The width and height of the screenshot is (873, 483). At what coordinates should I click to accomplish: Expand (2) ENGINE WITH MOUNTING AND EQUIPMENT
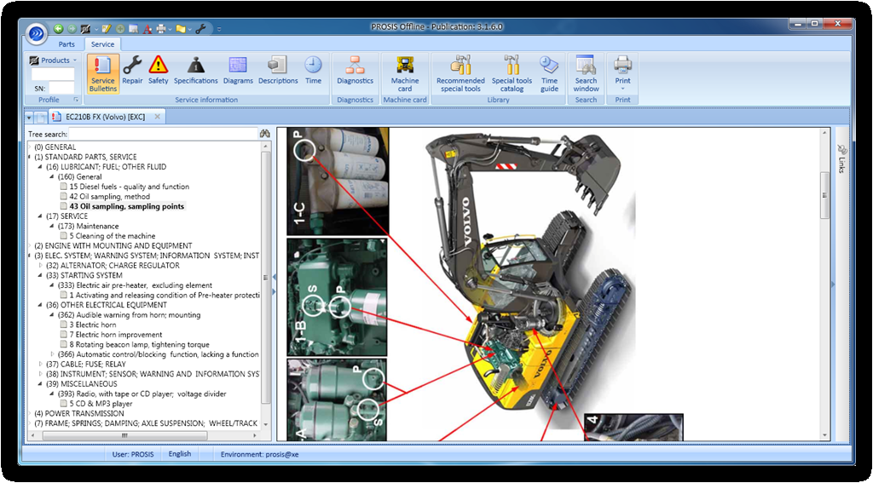(30, 246)
